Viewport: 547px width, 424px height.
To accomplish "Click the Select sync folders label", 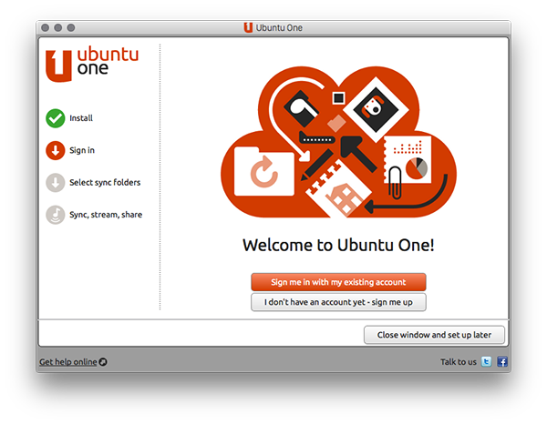I will (x=105, y=182).
